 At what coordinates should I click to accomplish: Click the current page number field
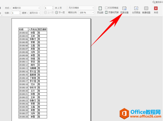(x=48, y=8)
